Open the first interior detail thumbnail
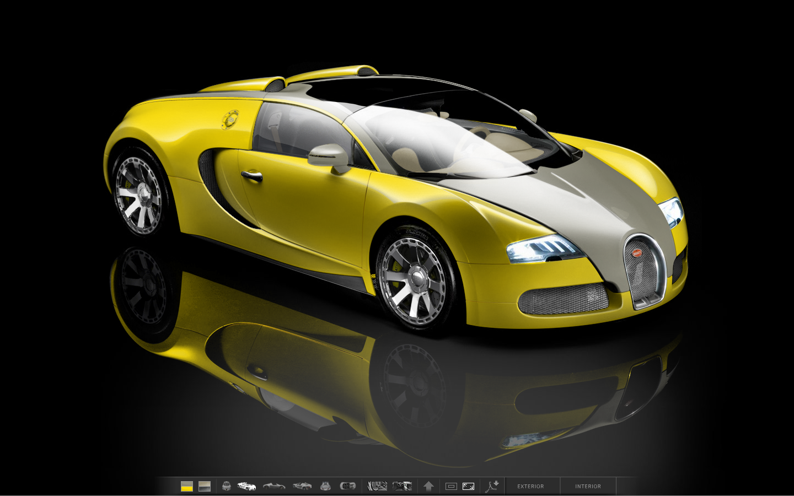 (x=378, y=486)
